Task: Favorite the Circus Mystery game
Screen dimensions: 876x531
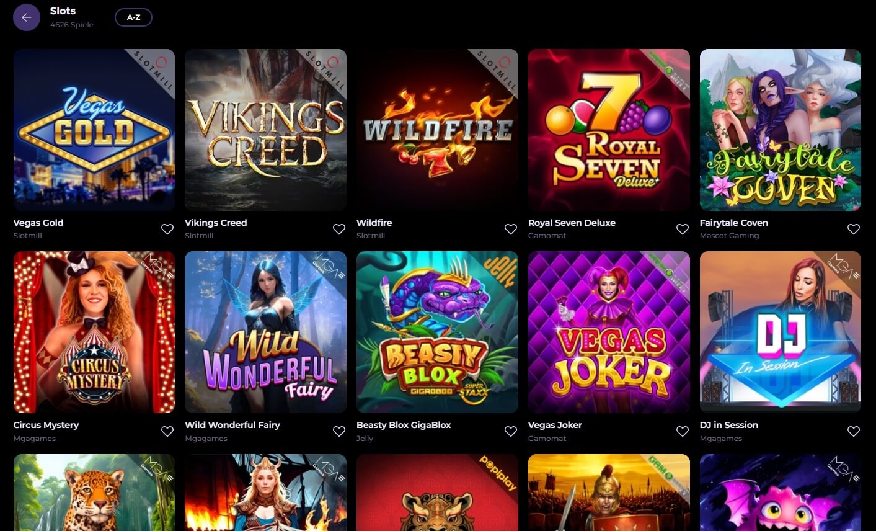Action: (167, 431)
